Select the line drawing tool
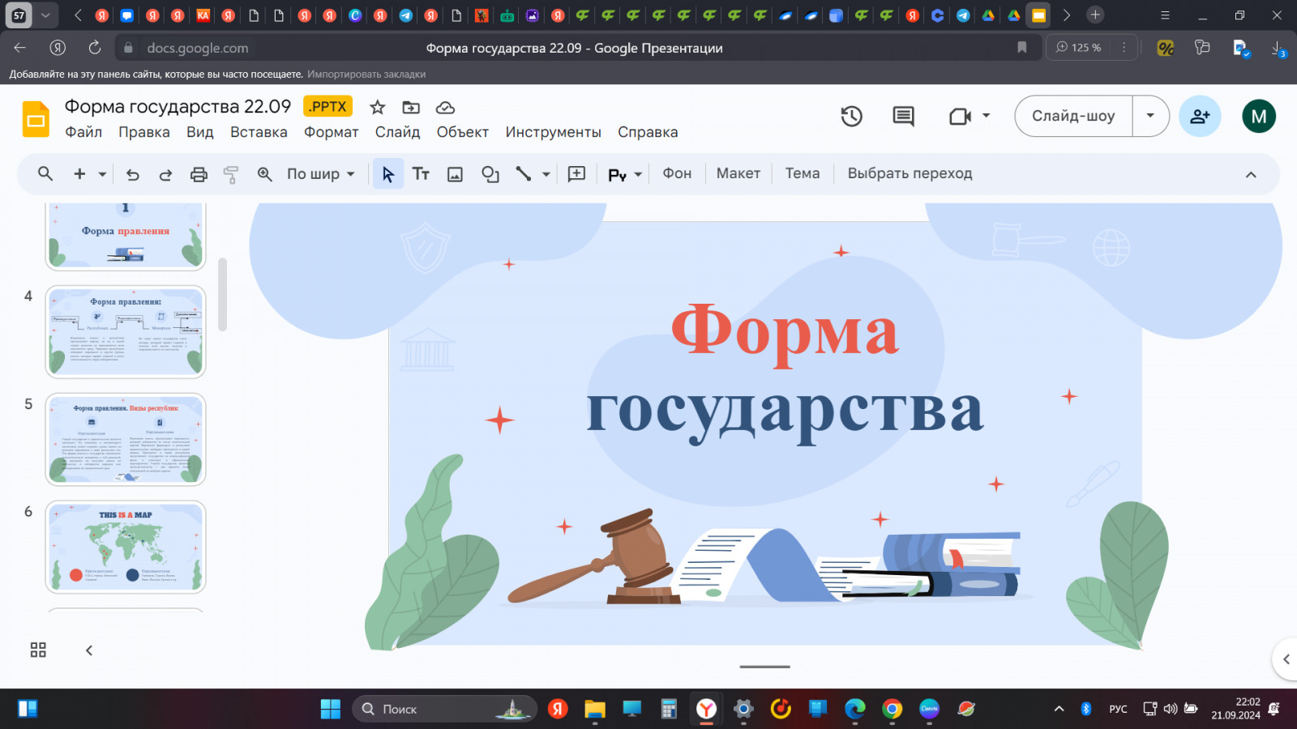This screenshot has width=1297, height=729. 524,173
